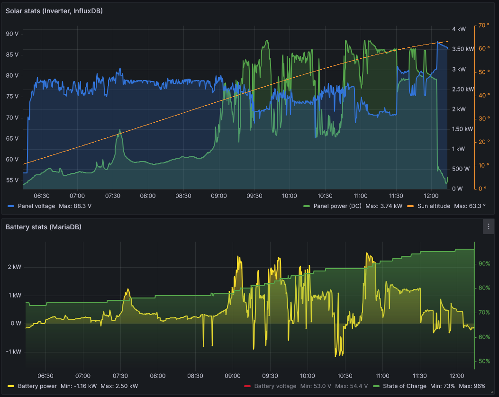Toggle the Panel power (DC) series label
This screenshot has width=499, height=397.
point(337,206)
